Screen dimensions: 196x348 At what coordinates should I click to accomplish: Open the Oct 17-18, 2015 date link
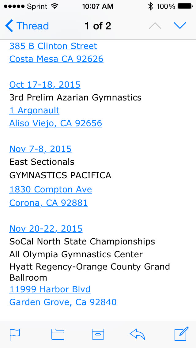45,85
